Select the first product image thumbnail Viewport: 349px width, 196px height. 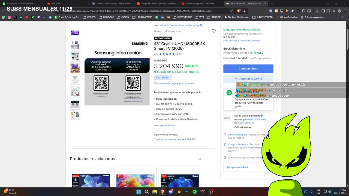[75, 33]
